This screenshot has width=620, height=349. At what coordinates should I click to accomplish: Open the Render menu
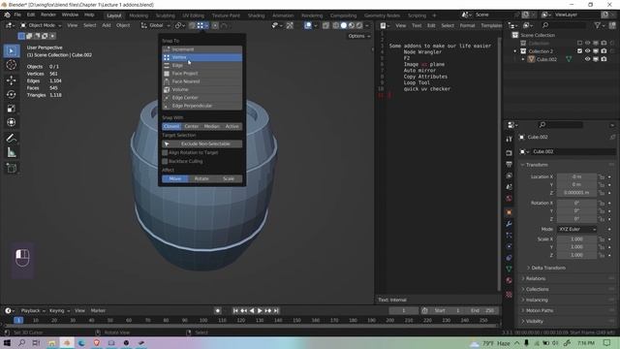click(x=48, y=16)
